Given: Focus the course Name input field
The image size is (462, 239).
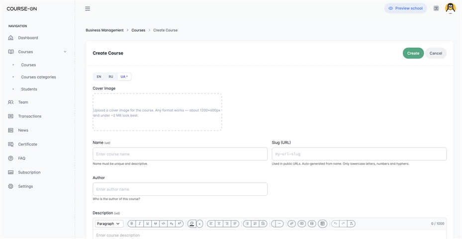Looking at the screenshot, I should click(x=180, y=154).
